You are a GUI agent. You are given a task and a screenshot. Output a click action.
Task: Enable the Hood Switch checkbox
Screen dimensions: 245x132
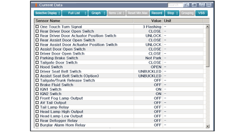pyautogui.click(x=37, y=67)
